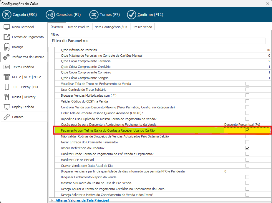
Task: Switch to Mix de Produto tab
Action: pyautogui.click(x=79, y=27)
